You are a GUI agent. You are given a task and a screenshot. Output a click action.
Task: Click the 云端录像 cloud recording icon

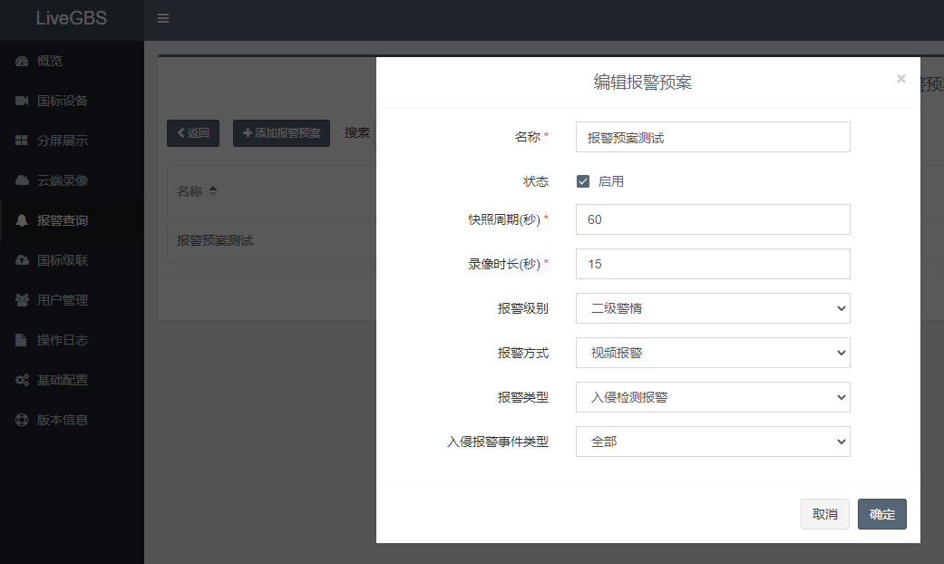click(20, 180)
